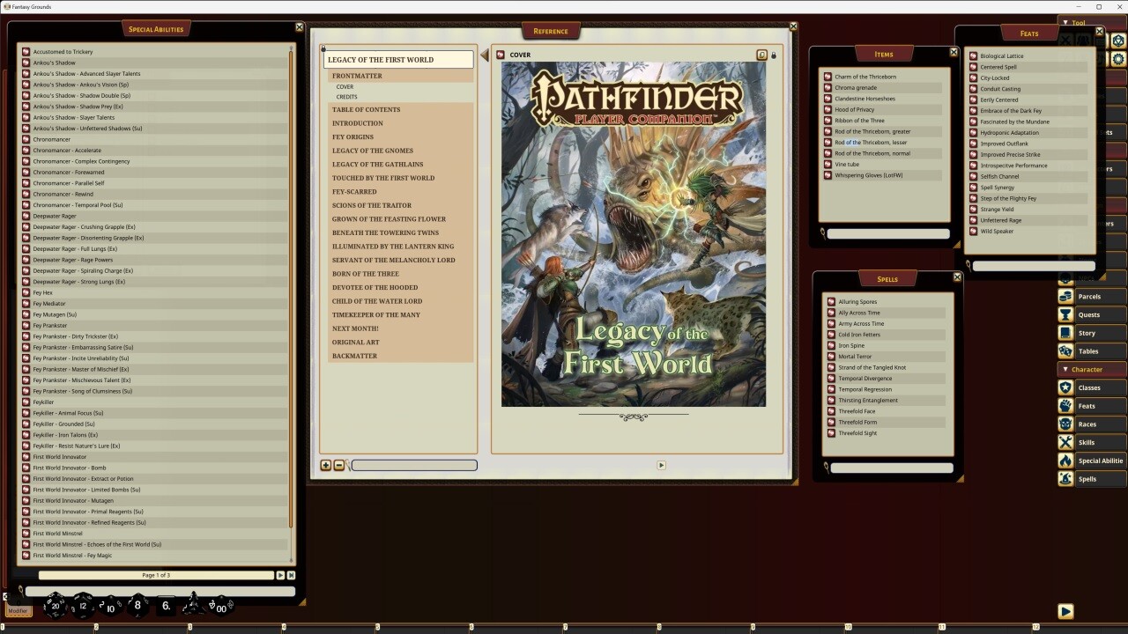Select the Feats window tab
The width and height of the screenshot is (1128, 634).
pos(1029,33)
